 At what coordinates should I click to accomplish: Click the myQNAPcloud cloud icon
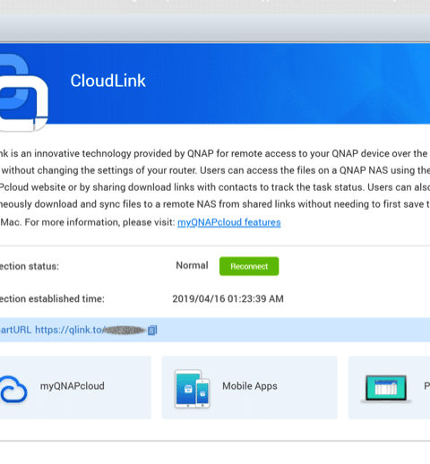pos(13,389)
